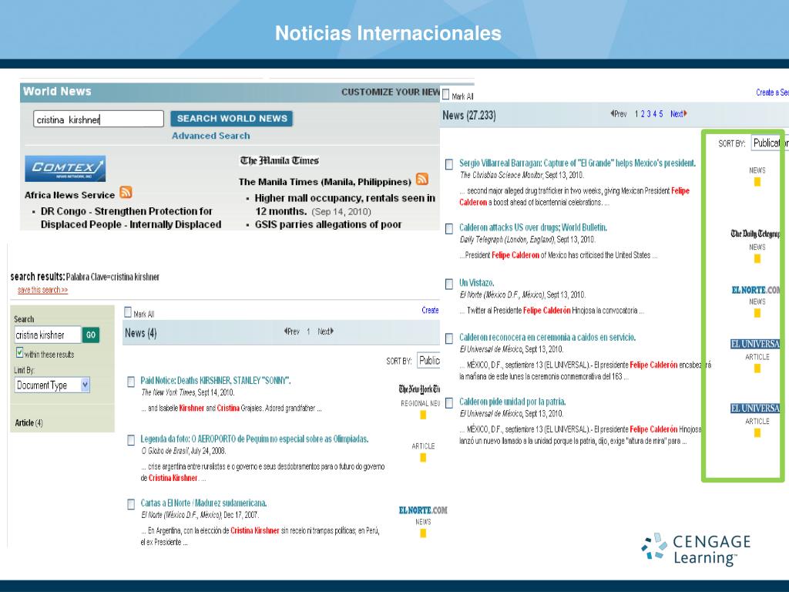Click The New York Times logo in results
Viewport: 789px width, 592px height.
coord(420,389)
